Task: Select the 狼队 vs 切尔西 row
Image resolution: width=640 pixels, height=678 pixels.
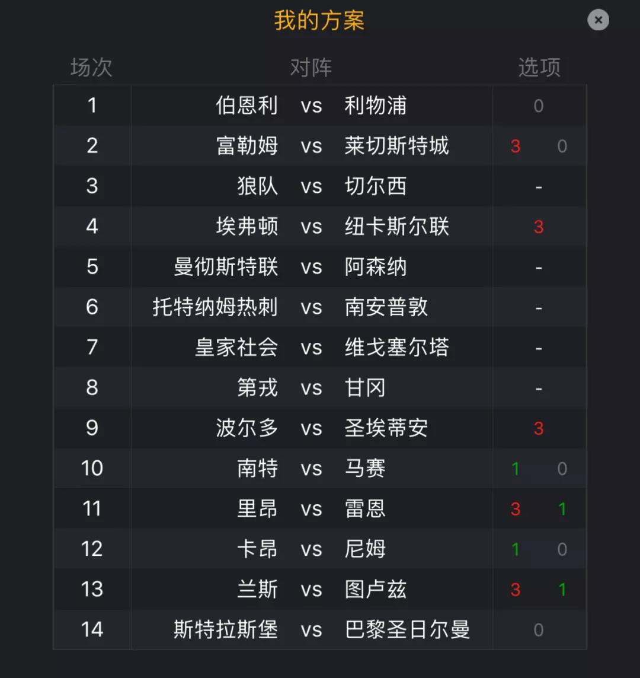Action: [x=319, y=186]
